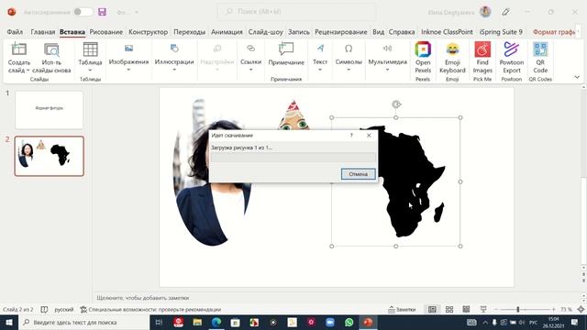The width and height of the screenshot is (587, 330).
Task: Open the Создать слайд dropdown arrow
Action: 28,71
